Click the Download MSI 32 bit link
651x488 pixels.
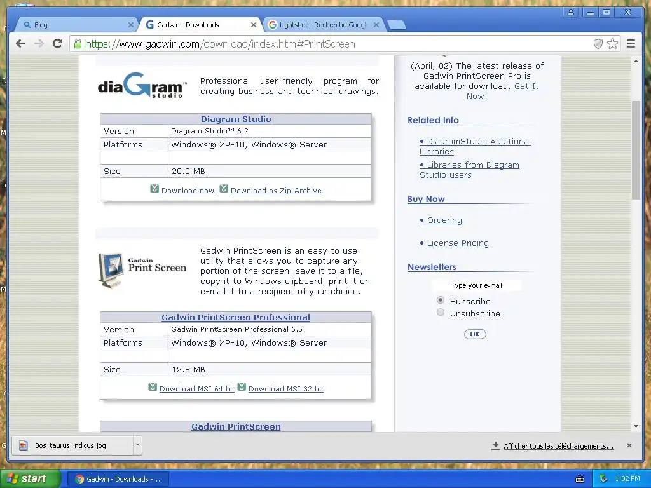click(286, 389)
